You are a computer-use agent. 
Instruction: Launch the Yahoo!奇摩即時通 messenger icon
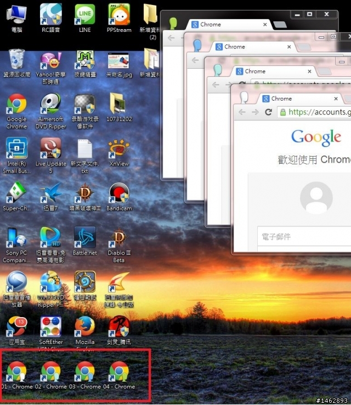tap(50, 68)
